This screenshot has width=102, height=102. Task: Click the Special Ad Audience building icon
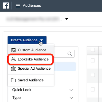pos(13,69)
